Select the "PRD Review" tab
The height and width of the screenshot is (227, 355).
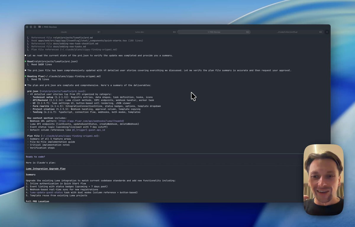[214, 32]
